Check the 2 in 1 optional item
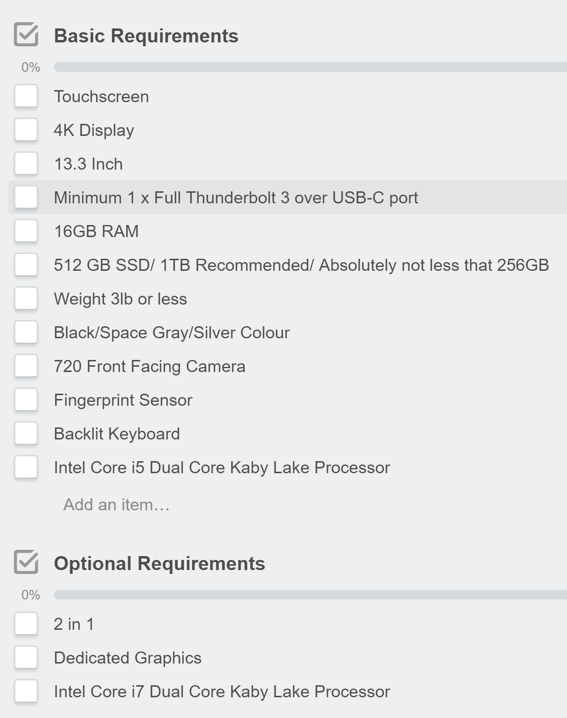 (x=26, y=624)
